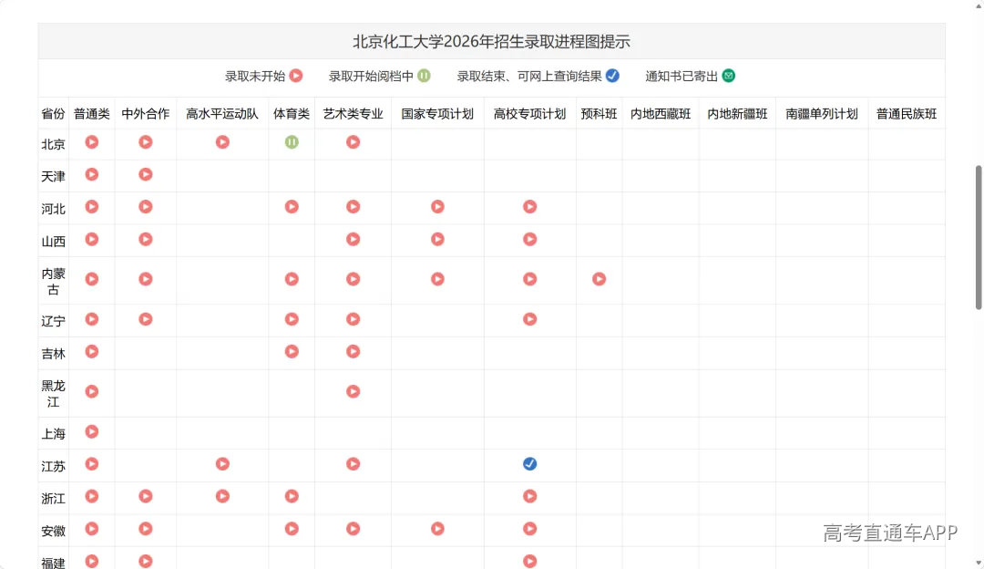Click the 上海 province row label
This screenshot has height=569, width=984.
(x=54, y=434)
